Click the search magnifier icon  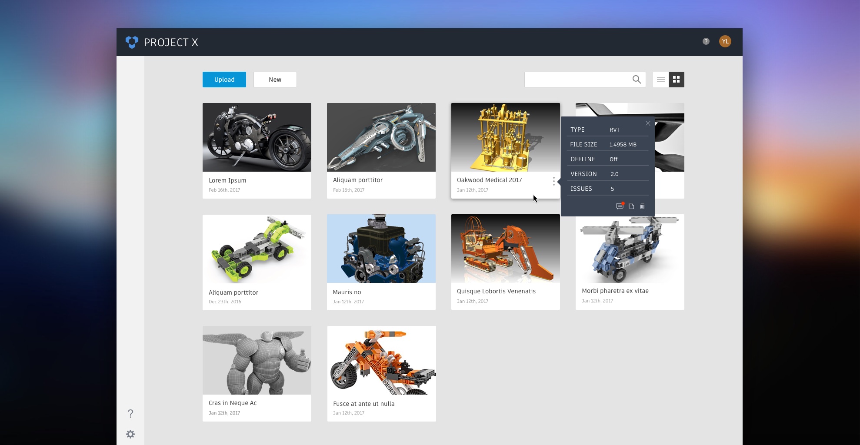[637, 80]
